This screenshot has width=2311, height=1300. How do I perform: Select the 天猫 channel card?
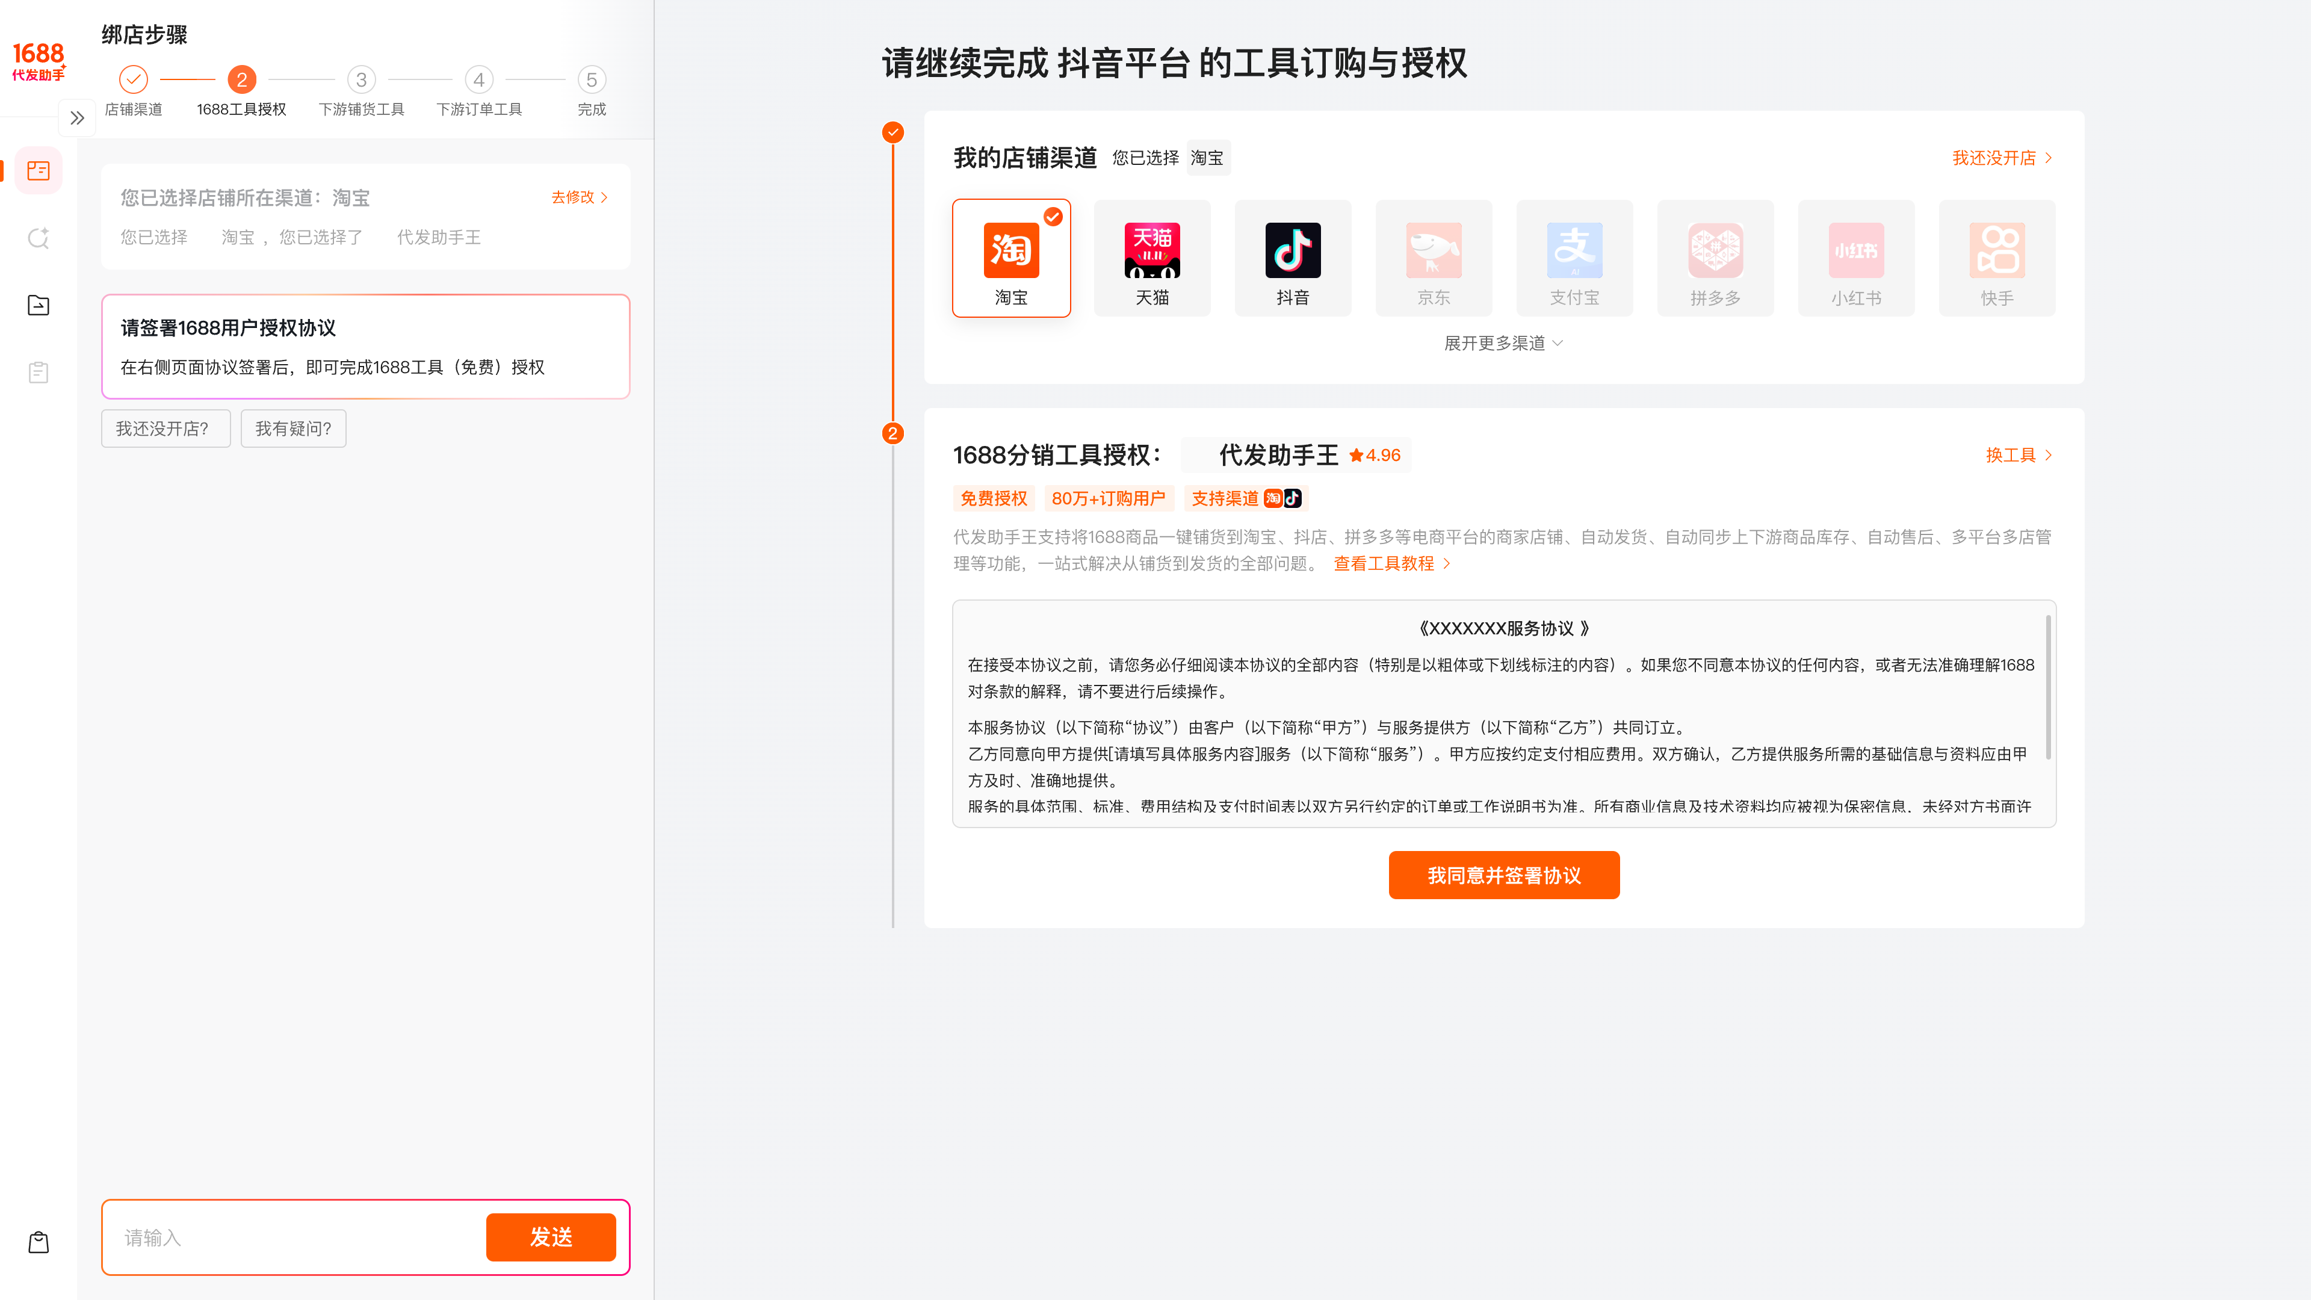[1152, 258]
